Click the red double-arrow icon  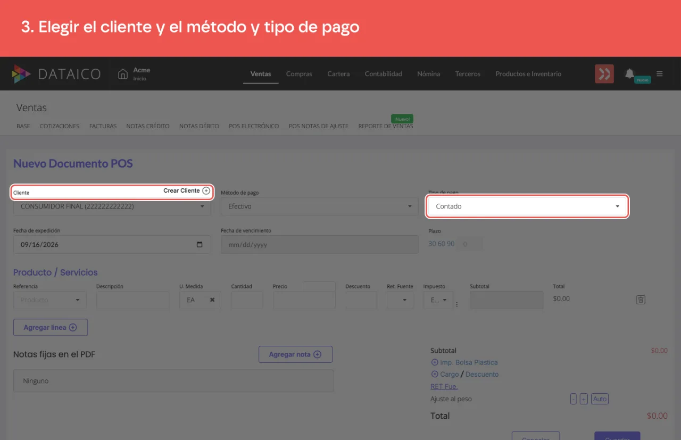coord(604,74)
